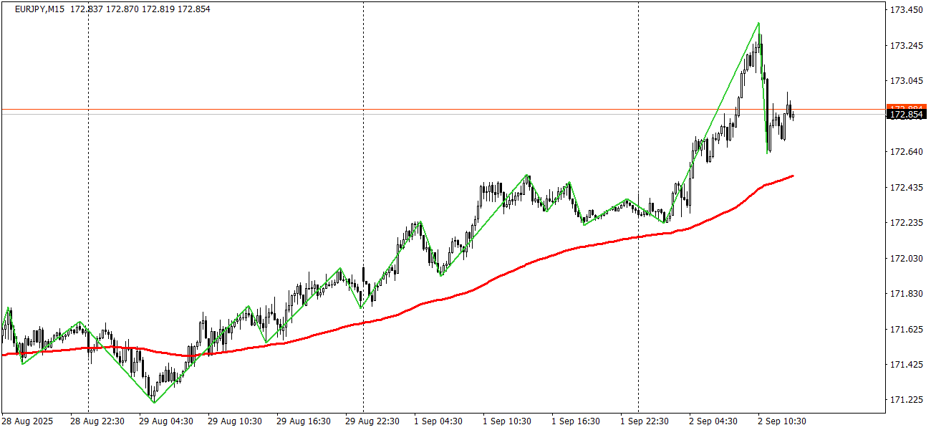Image resolution: width=931 pixels, height=430 pixels.
Task: Click the 173.045 price axis label
Action: pyautogui.click(x=906, y=81)
